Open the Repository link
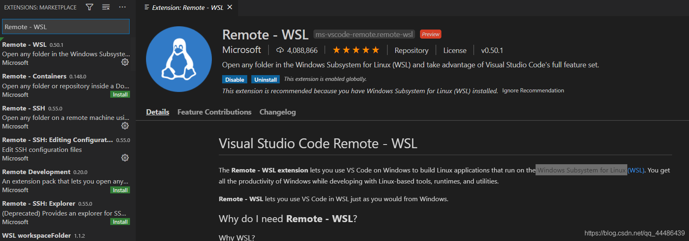689x241 pixels. [411, 50]
